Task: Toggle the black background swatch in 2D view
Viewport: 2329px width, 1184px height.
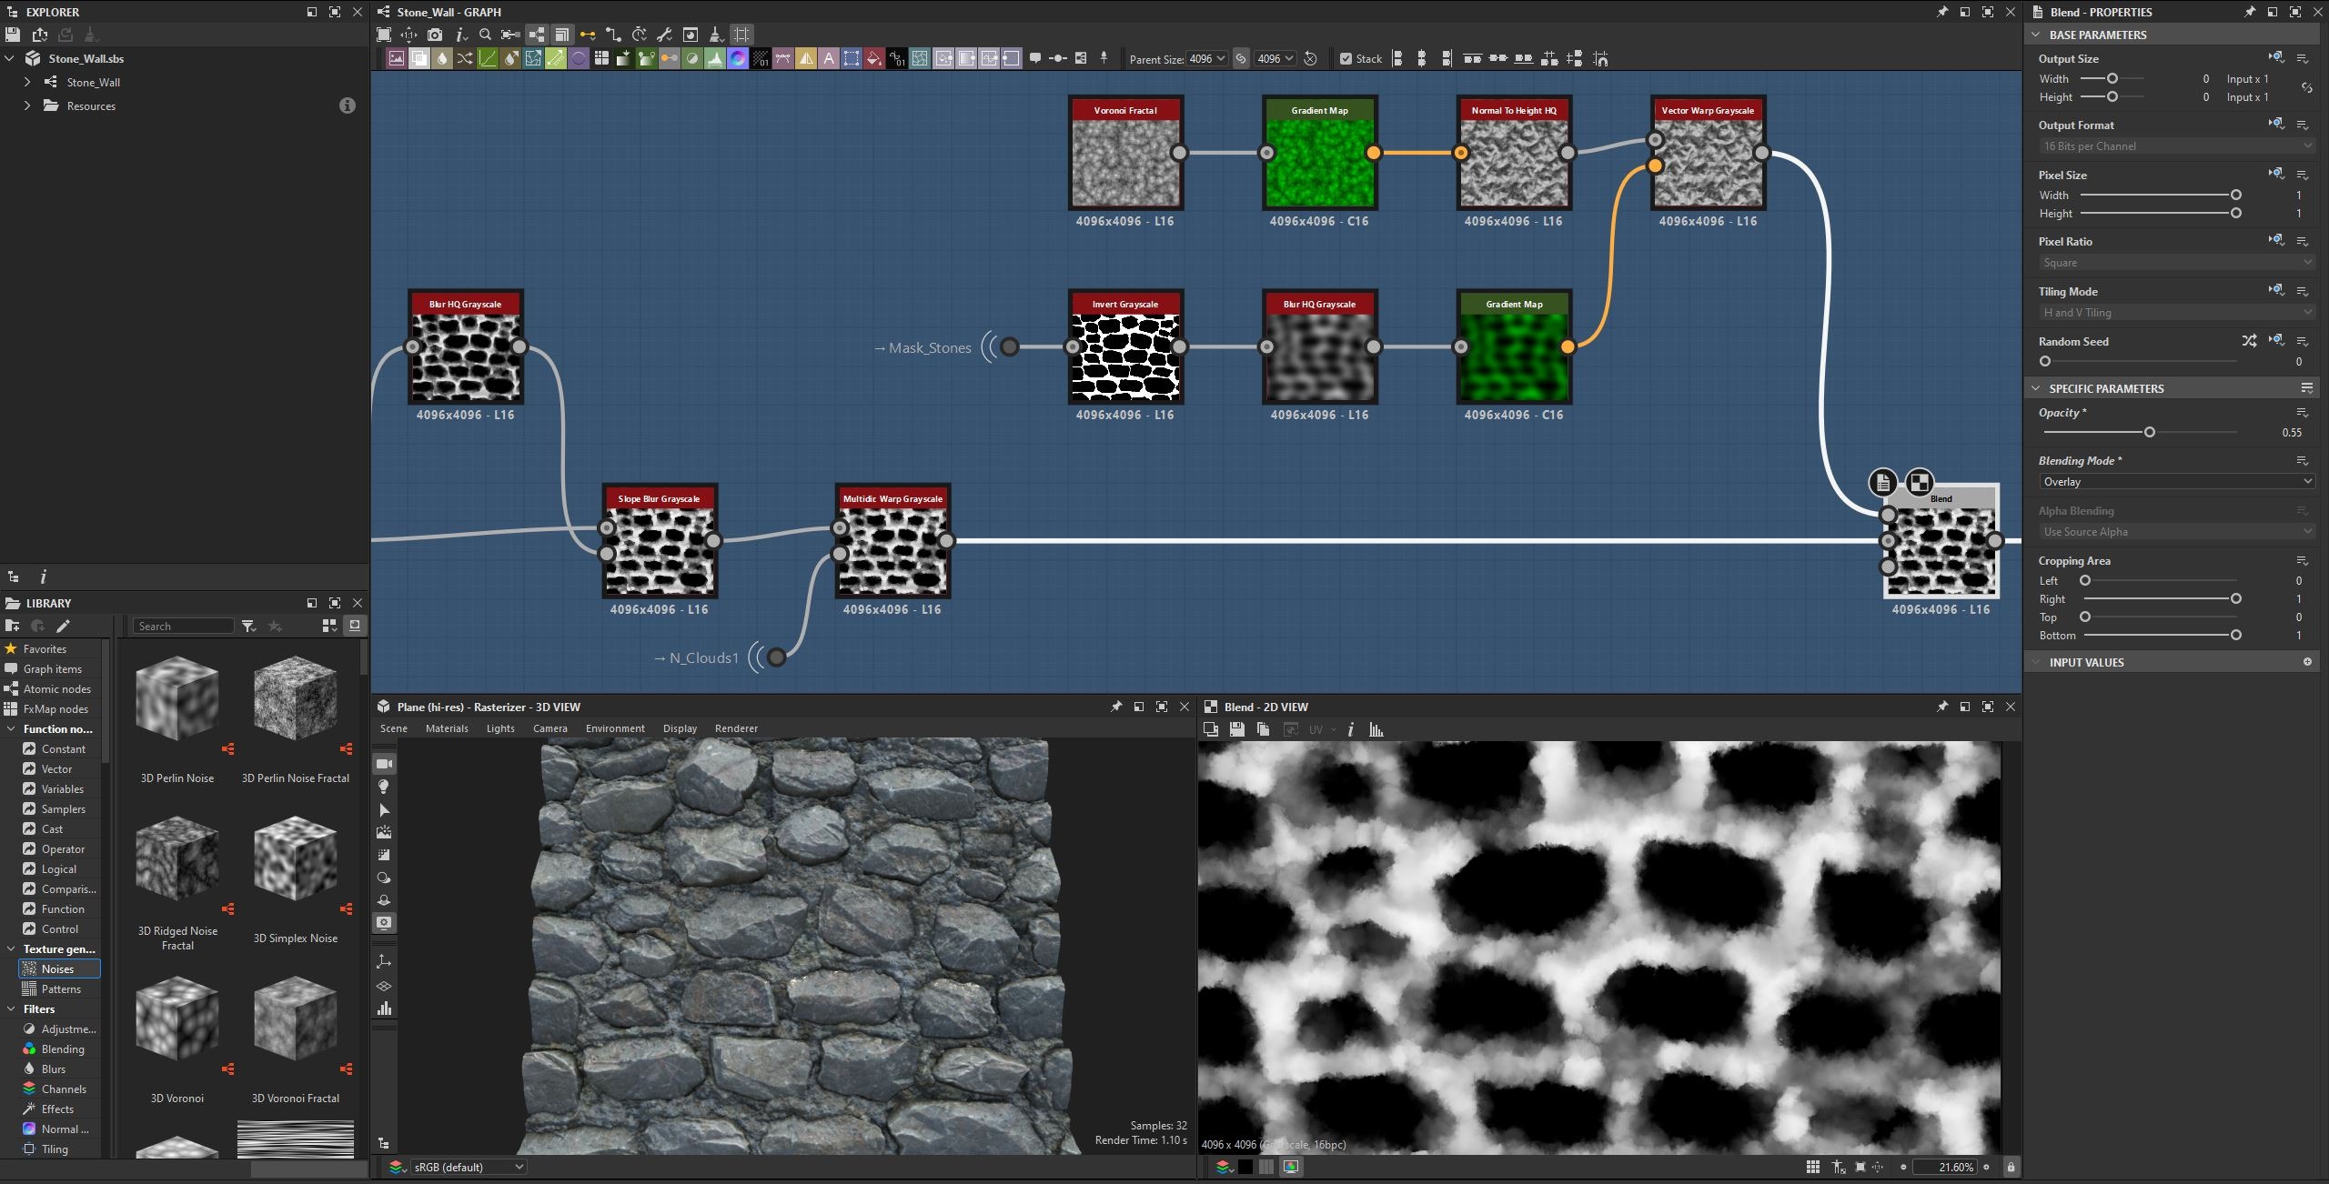Action: tap(1244, 1167)
